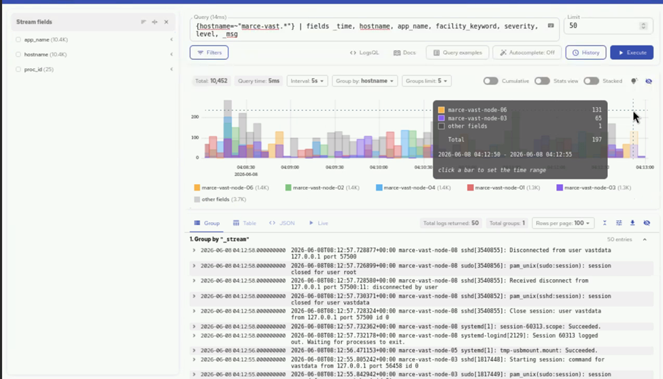Switch to the Live tailing tab
This screenshot has height=379, width=663.
click(x=318, y=223)
